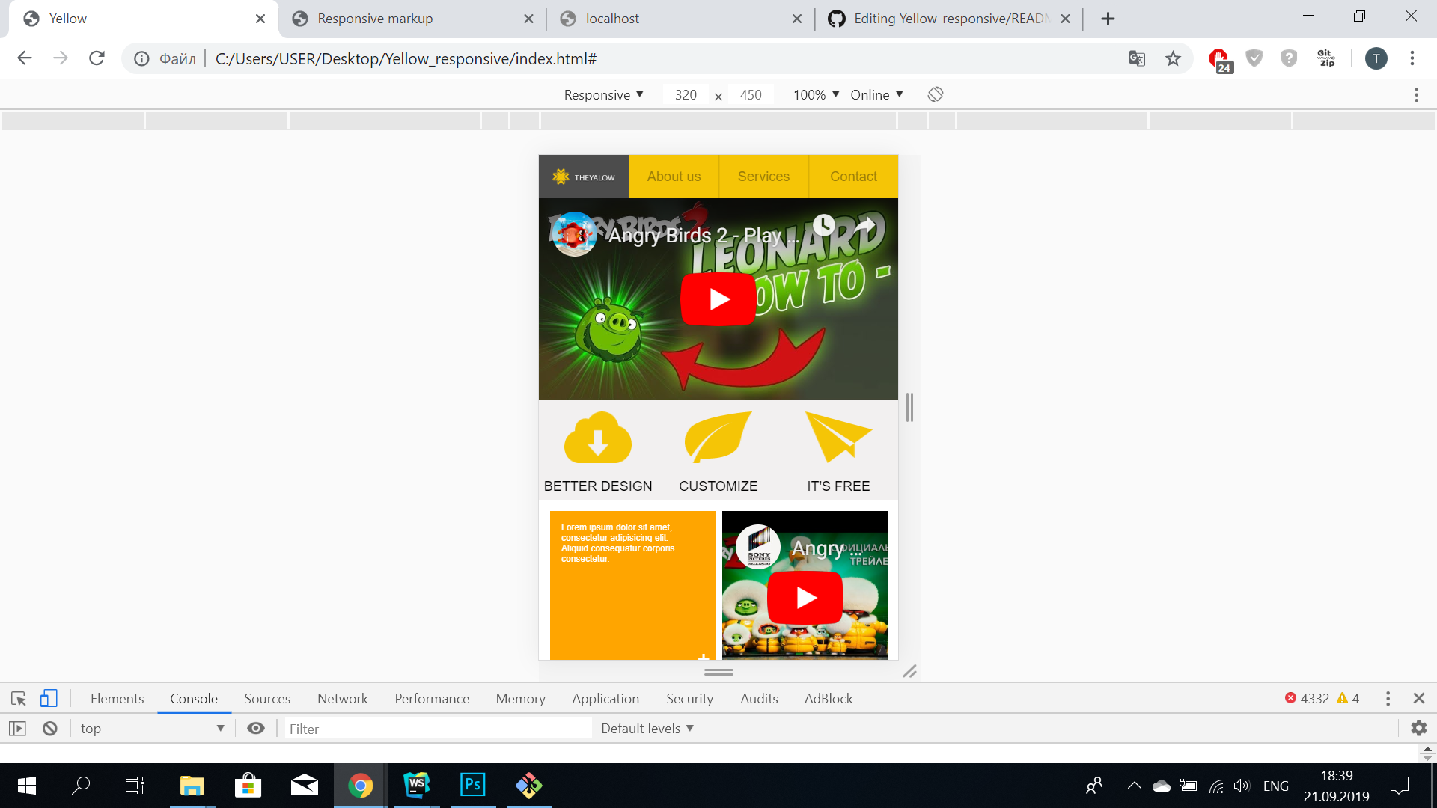Viewport: 1437px width, 808px height.
Task: Click the THEYALOW logo
Action: click(x=584, y=177)
